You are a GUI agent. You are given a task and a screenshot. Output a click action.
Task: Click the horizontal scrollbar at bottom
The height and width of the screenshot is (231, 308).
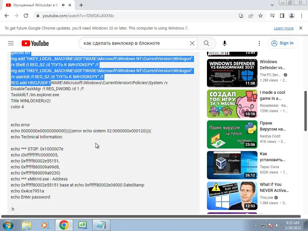(x=151, y=216)
